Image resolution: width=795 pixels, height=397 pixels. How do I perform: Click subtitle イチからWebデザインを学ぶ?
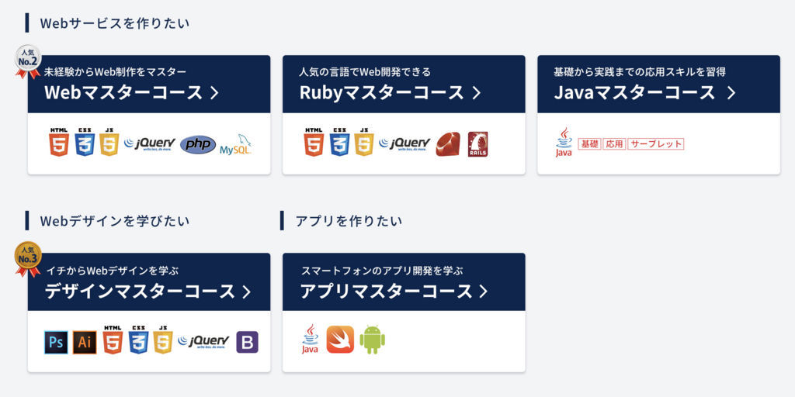[x=113, y=271]
